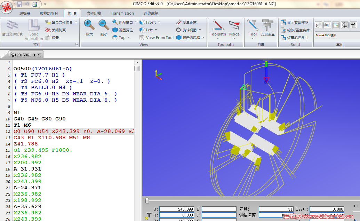The image size is (360, 221).
Task: Click the DXF export icon
Action: (353, 25)
